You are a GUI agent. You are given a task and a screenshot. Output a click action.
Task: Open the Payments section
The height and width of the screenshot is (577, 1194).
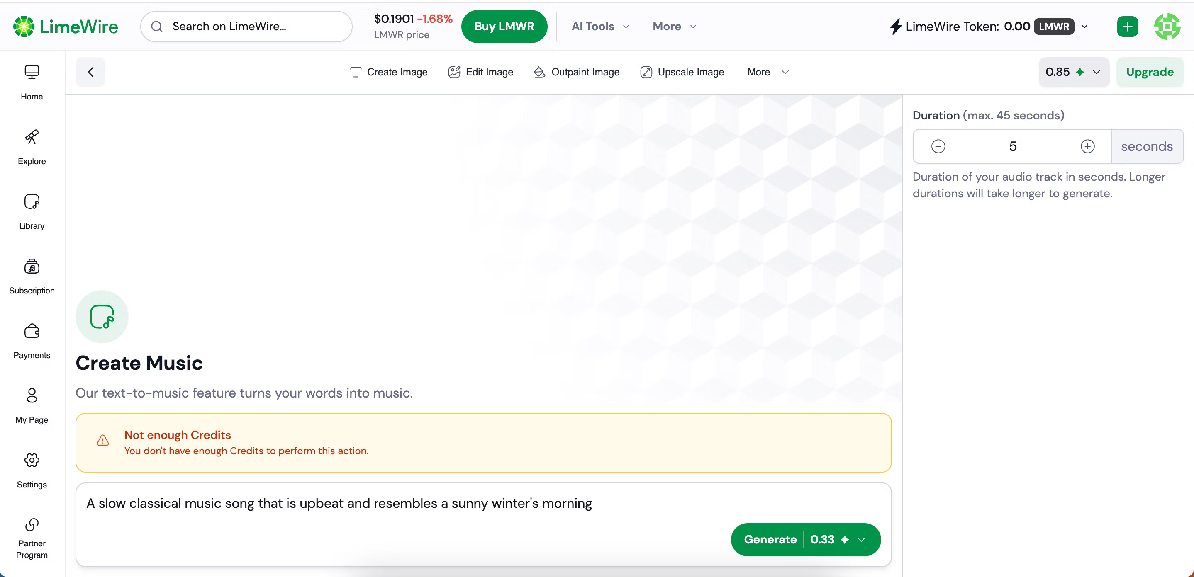32,341
